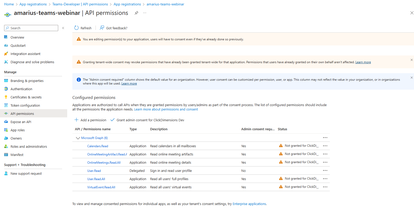Viewport: 414px width, 214px height.
Task: Open more options for User.Read row
Action: (325, 171)
